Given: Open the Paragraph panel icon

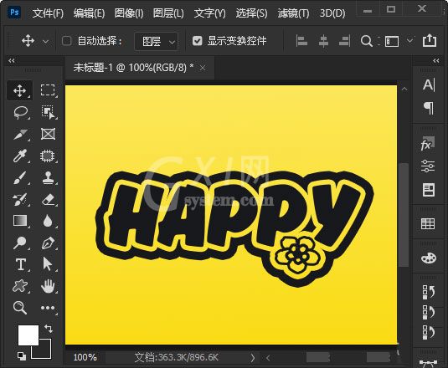Looking at the screenshot, I should [429, 108].
